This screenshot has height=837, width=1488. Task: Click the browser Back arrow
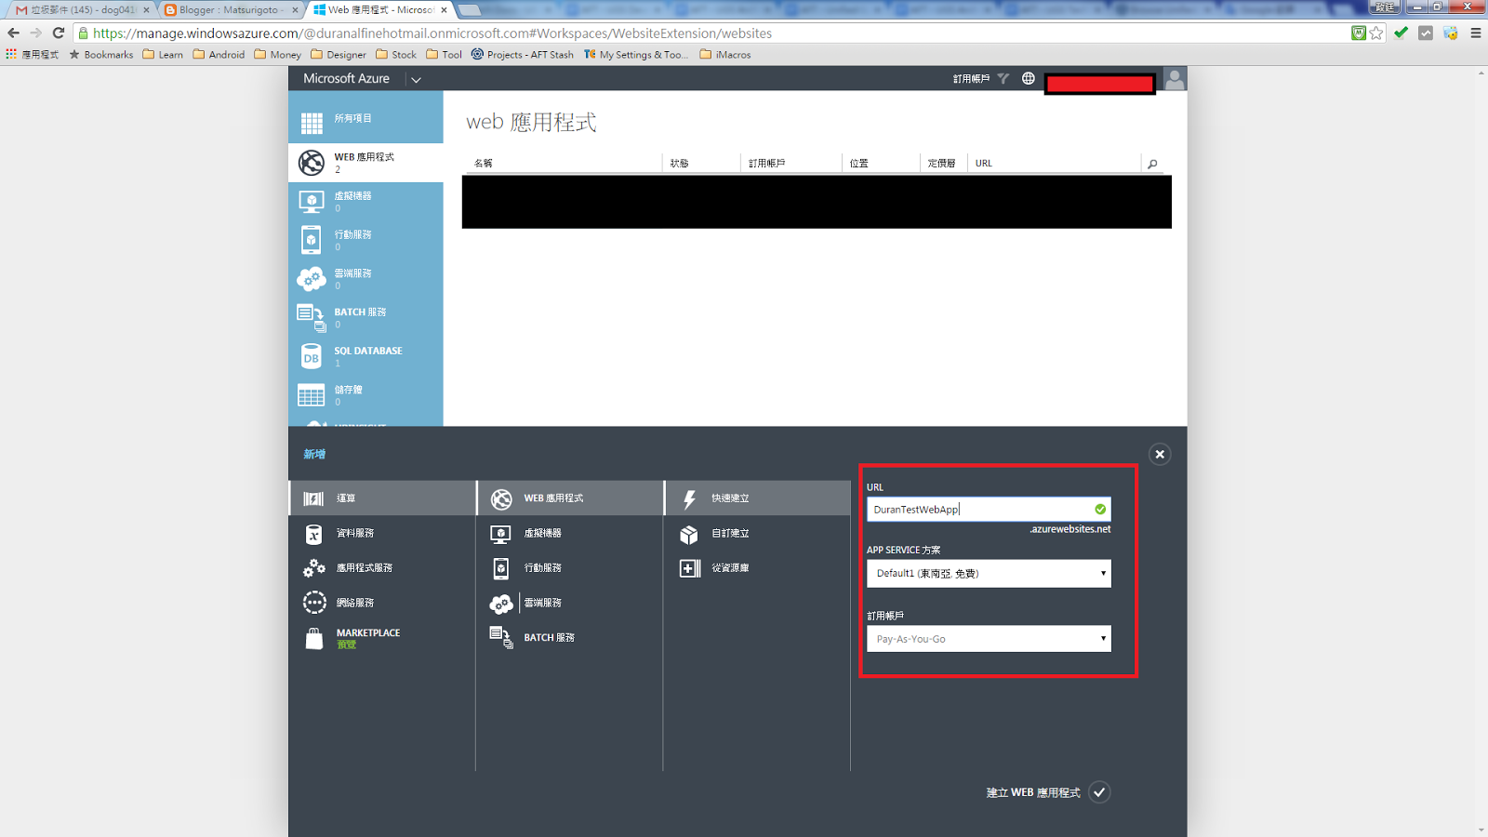click(13, 33)
